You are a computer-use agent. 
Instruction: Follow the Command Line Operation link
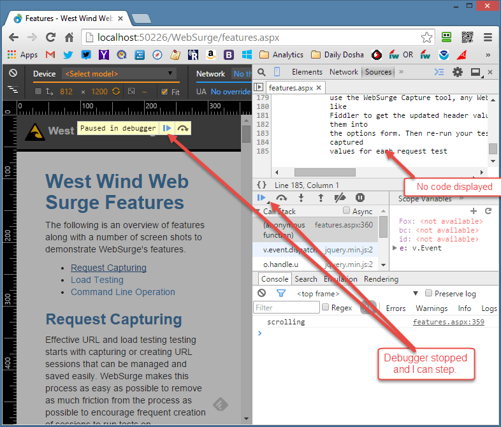coord(123,292)
